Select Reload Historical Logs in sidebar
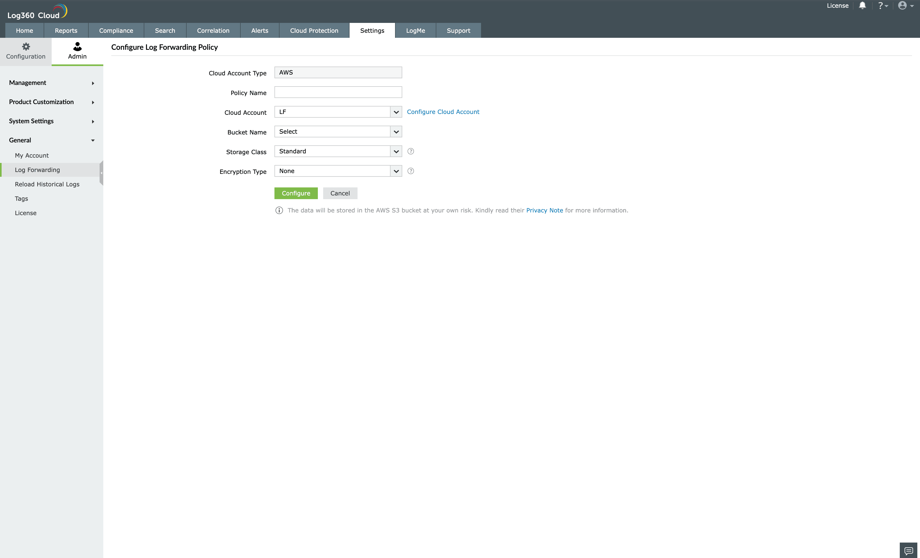 (x=47, y=184)
